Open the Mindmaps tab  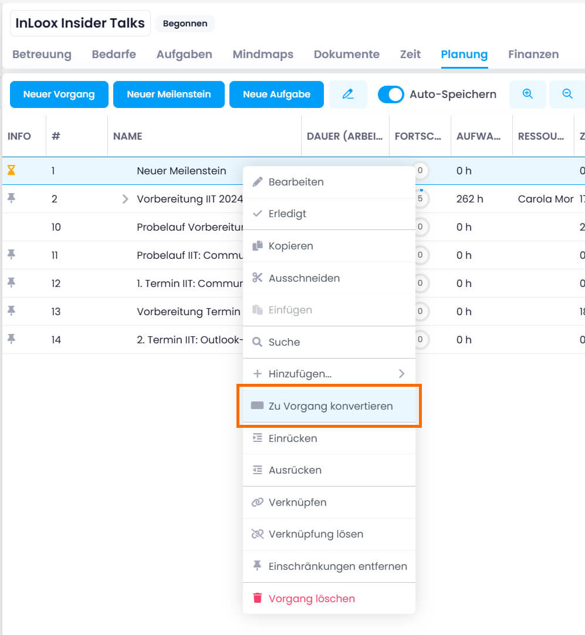point(263,54)
